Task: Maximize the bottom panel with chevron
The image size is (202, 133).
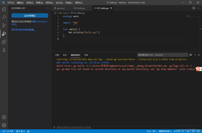Action: tap(195, 55)
